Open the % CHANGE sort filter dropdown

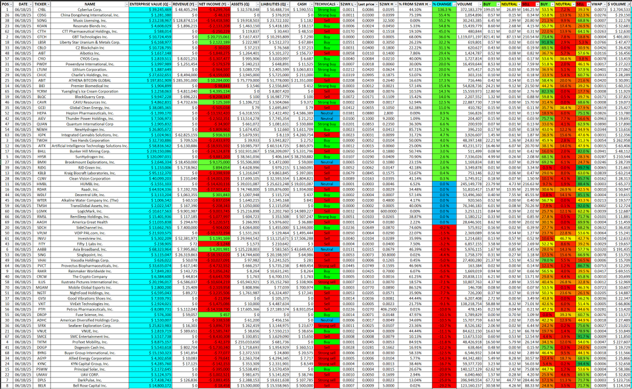coord(455,3)
